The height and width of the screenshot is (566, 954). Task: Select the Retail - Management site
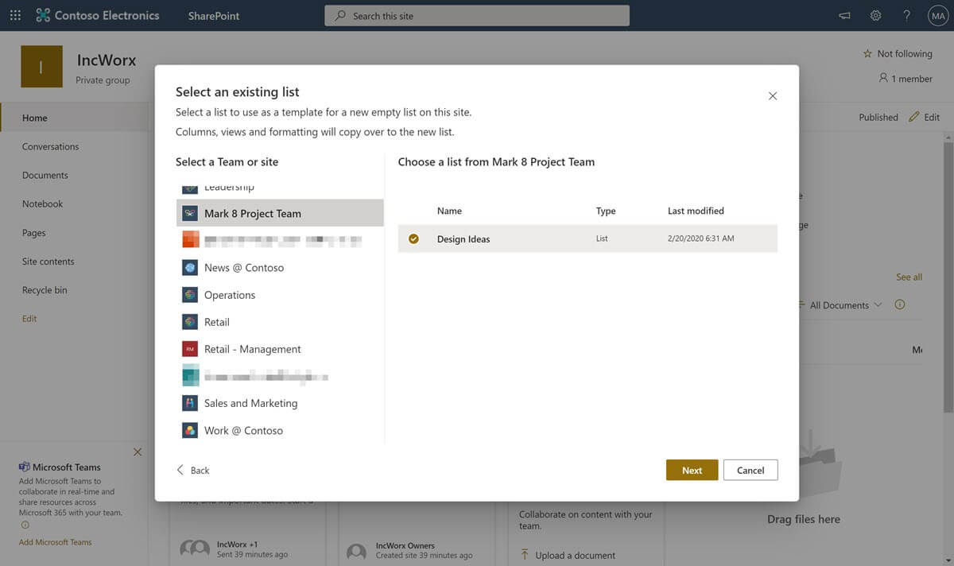(x=280, y=348)
